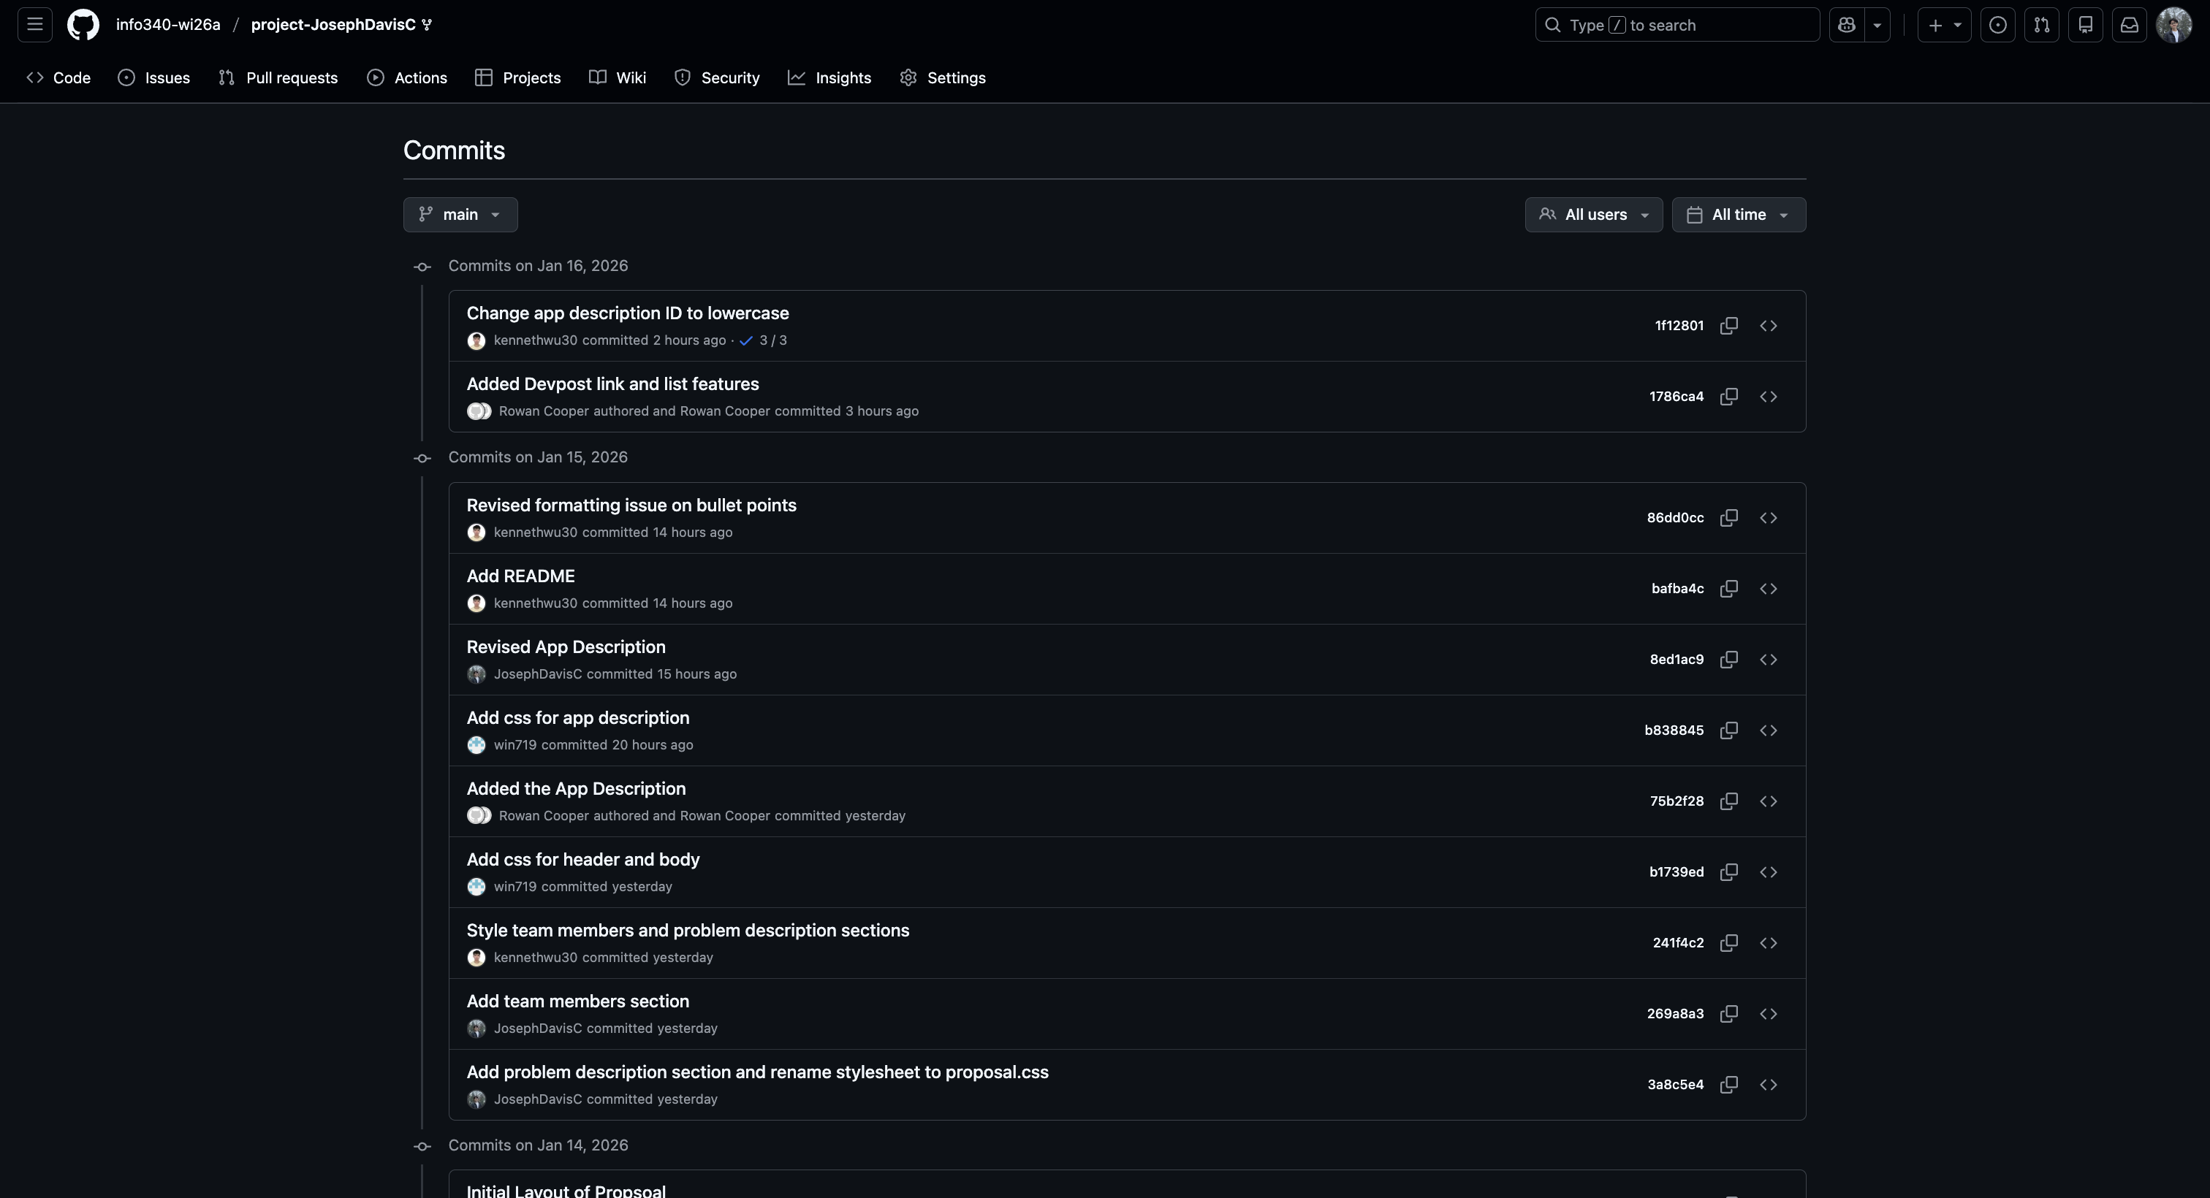Copy SHA of 'Change app description ID' commit
The image size is (2210, 1198).
tap(1728, 325)
